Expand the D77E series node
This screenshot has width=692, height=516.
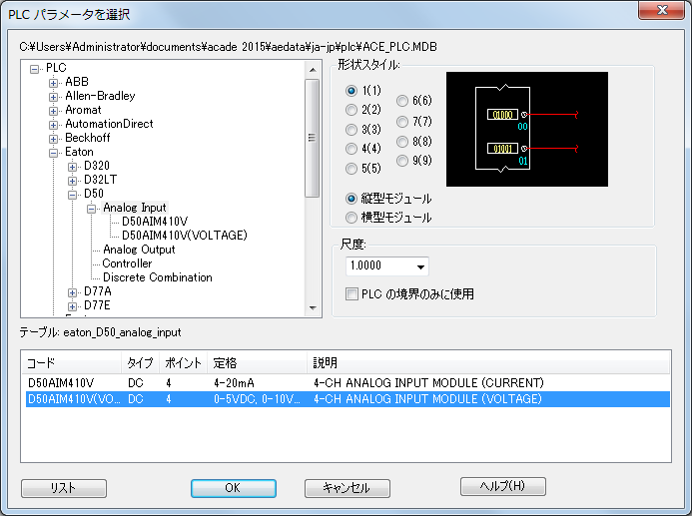[x=72, y=306]
